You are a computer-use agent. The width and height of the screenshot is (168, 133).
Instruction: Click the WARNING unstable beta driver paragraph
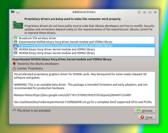pyautogui.click(x=81, y=86)
